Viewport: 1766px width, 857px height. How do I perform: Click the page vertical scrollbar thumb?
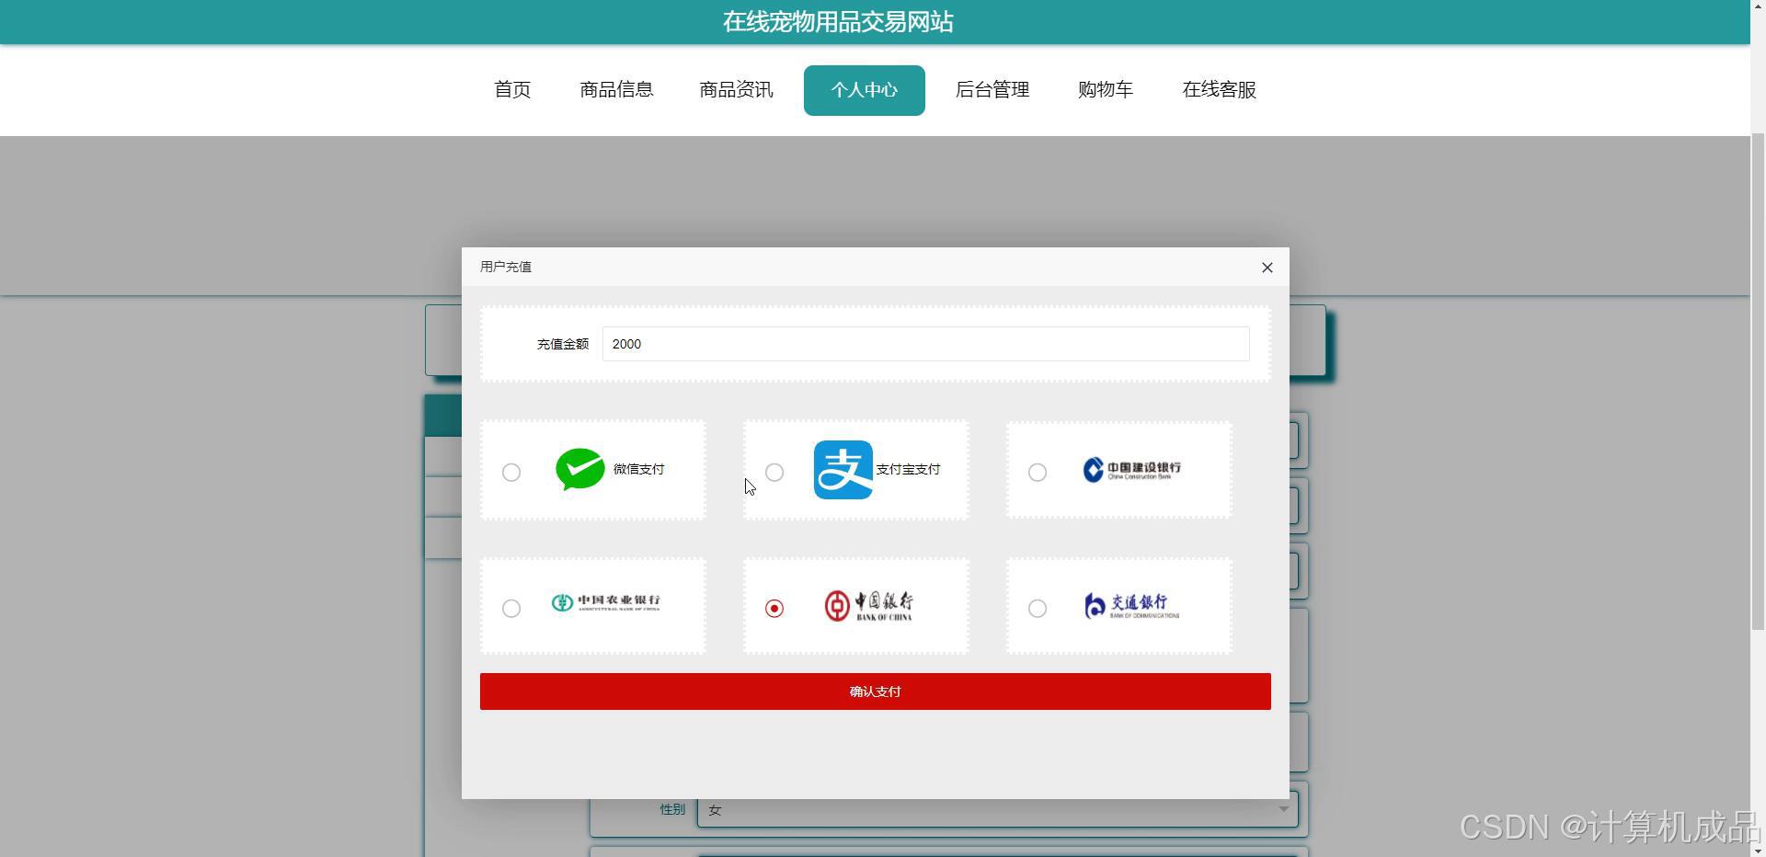(1758, 382)
